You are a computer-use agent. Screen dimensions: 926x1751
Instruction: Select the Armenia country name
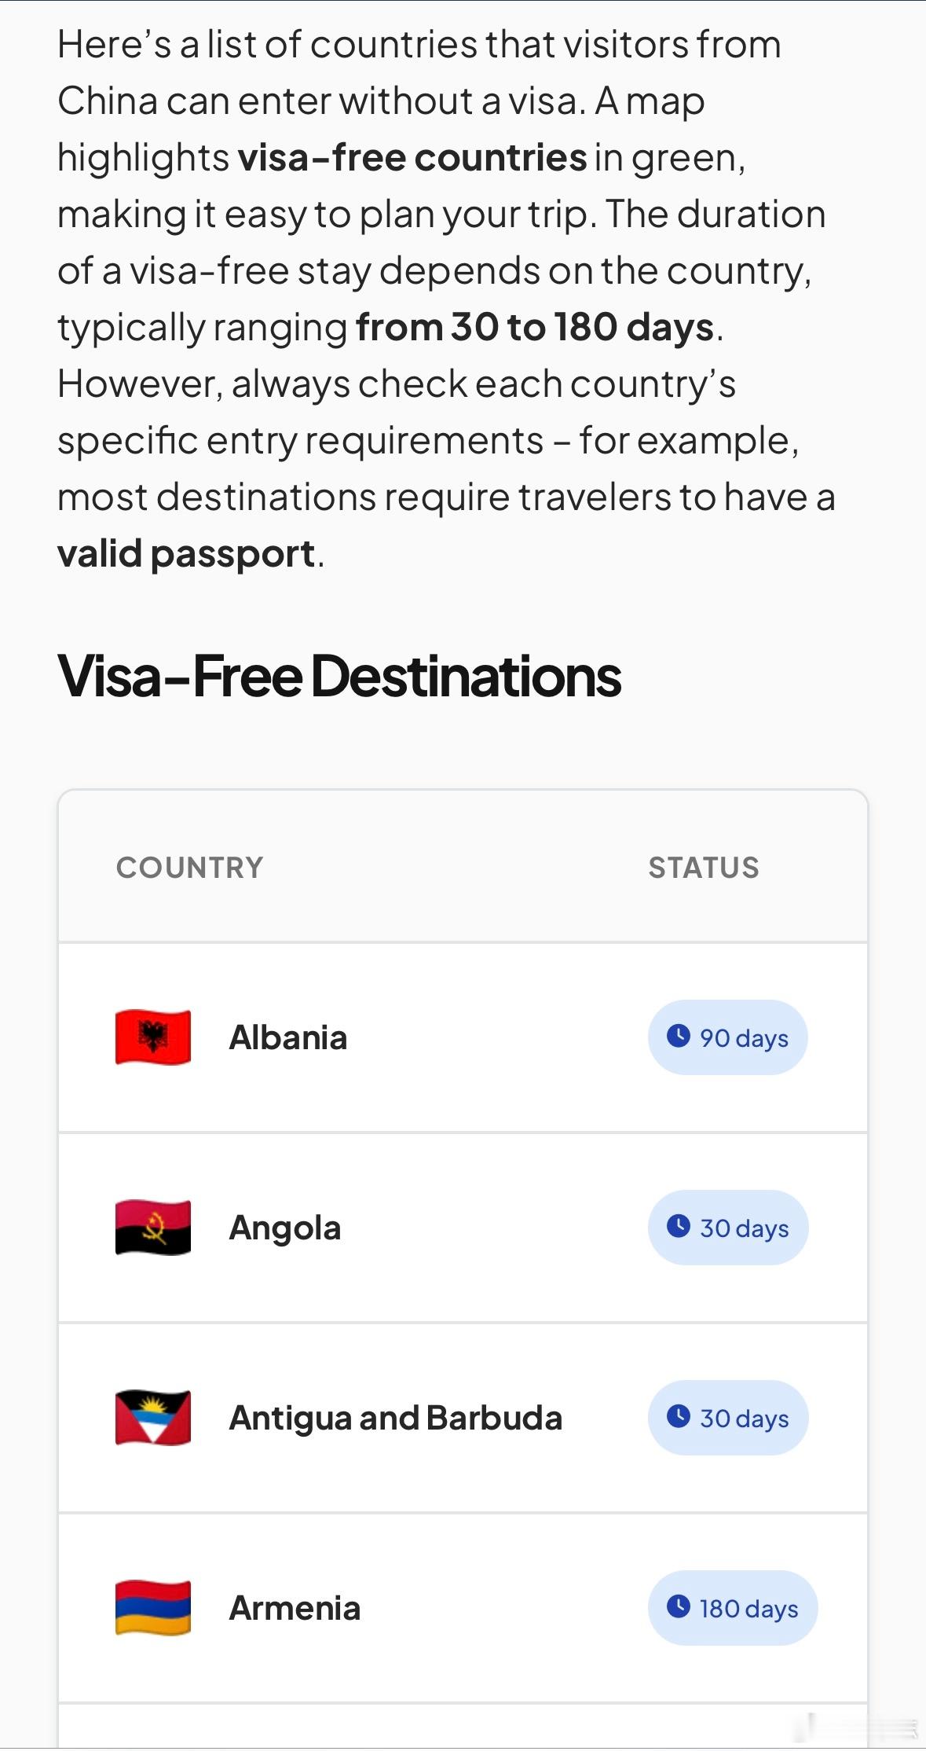[x=295, y=1608]
